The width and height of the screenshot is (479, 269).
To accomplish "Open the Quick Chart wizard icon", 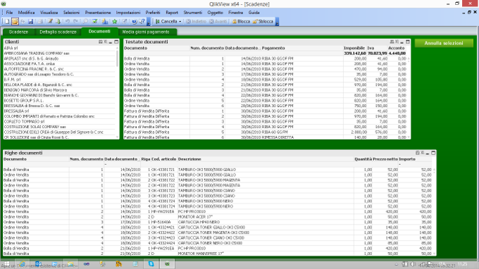I will [105, 22].
